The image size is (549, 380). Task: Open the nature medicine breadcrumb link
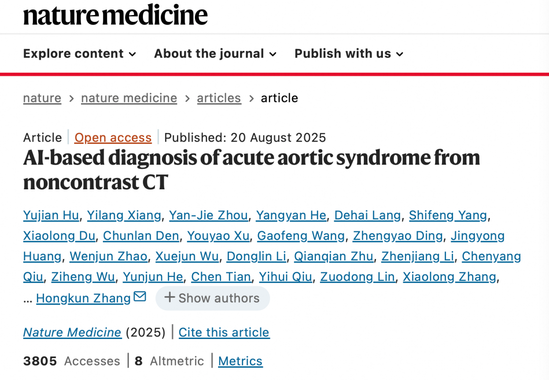(x=129, y=98)
